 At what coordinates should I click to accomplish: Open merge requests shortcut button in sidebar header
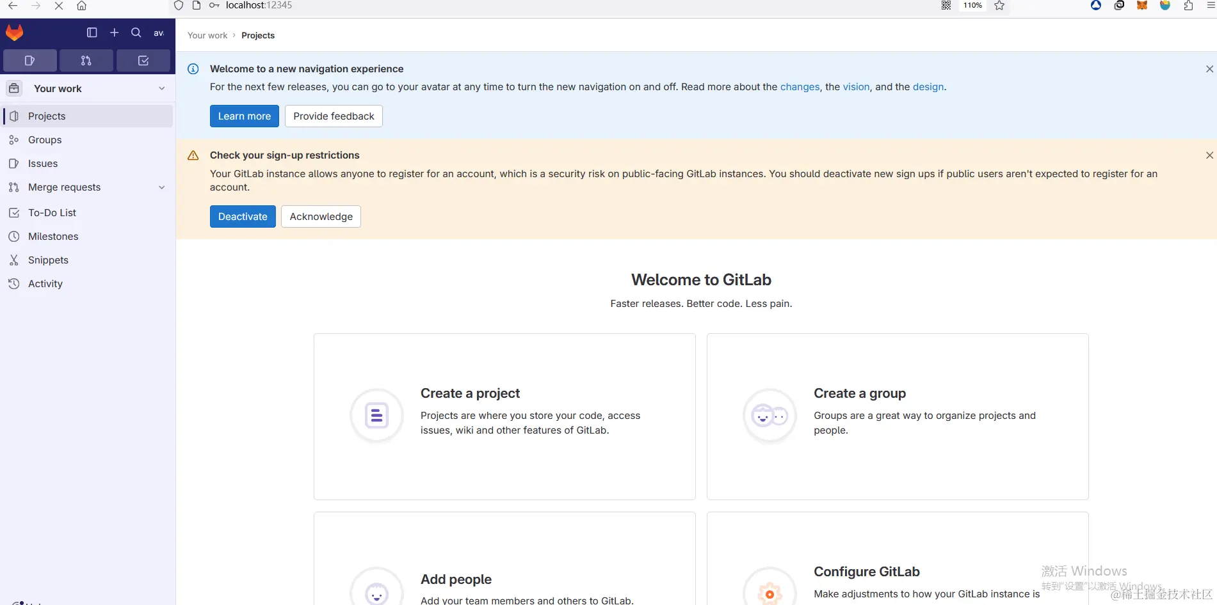coord(86,61)
